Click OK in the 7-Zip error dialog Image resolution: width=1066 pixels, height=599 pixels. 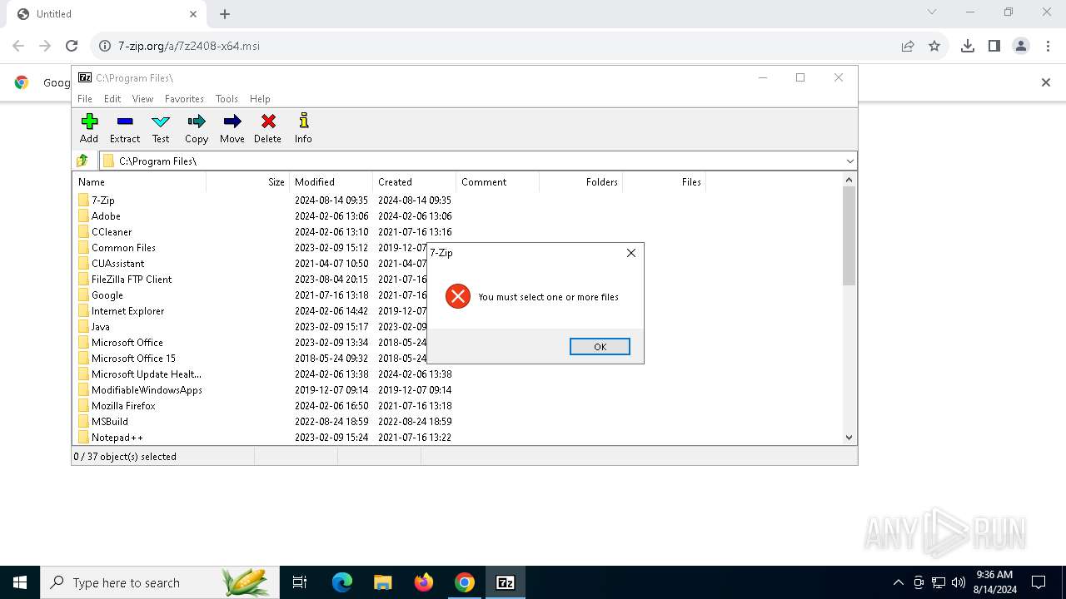coord(600,346)
